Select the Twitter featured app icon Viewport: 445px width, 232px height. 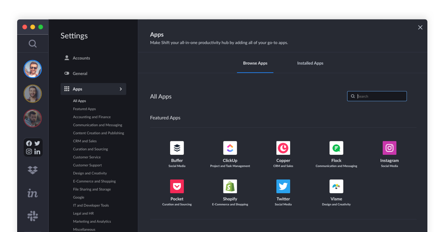pyautogui.click(x=283, y=186)
